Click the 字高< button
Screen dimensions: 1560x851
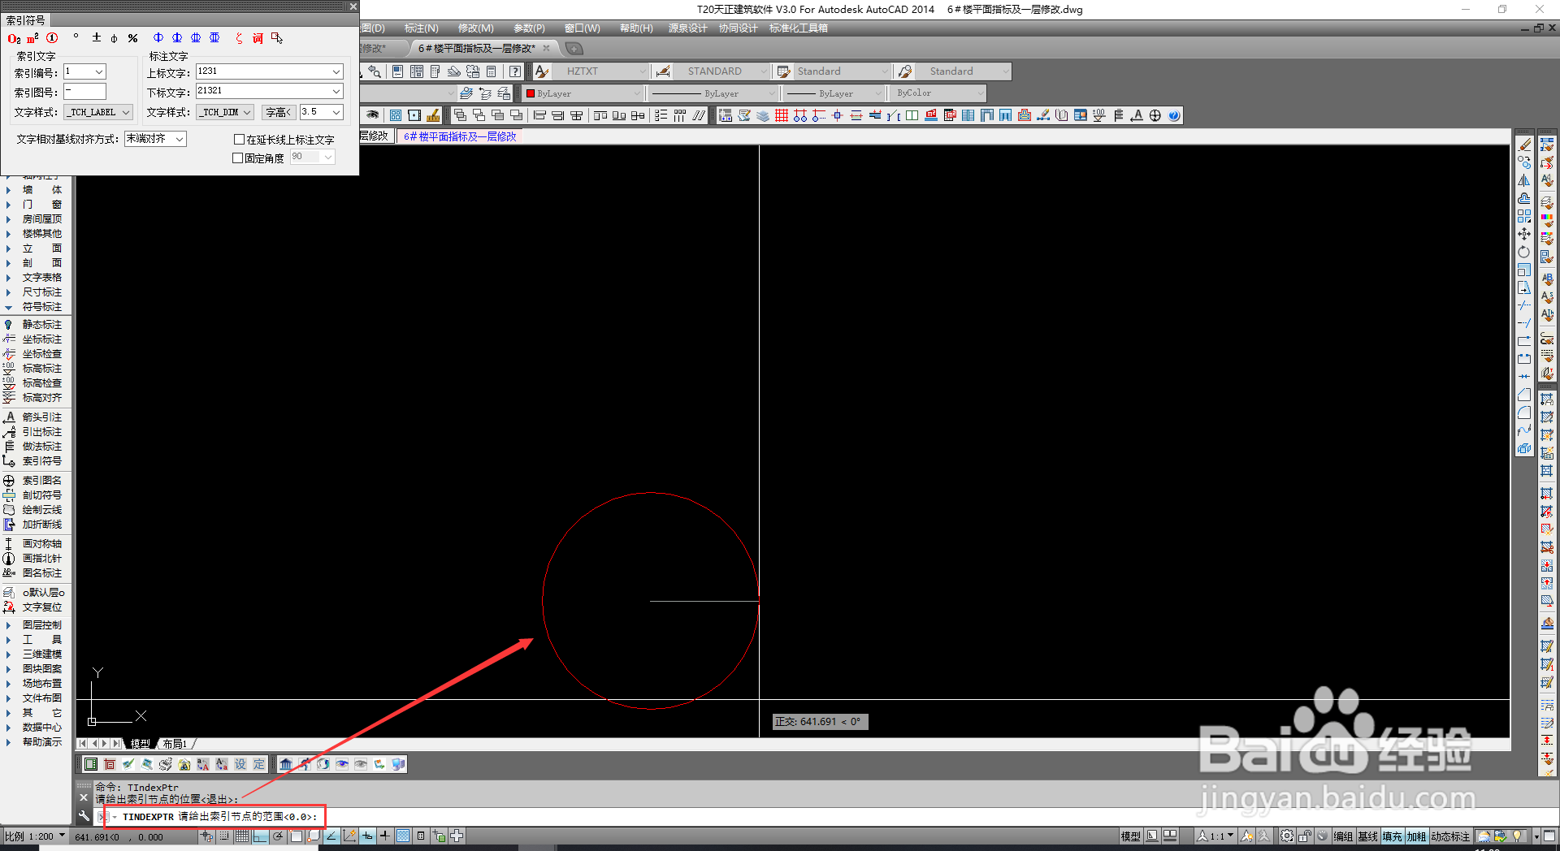[279, 112]
